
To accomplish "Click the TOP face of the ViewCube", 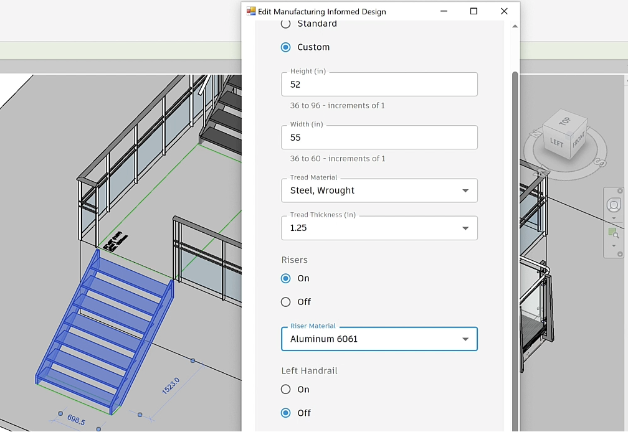I will [565, 120].
